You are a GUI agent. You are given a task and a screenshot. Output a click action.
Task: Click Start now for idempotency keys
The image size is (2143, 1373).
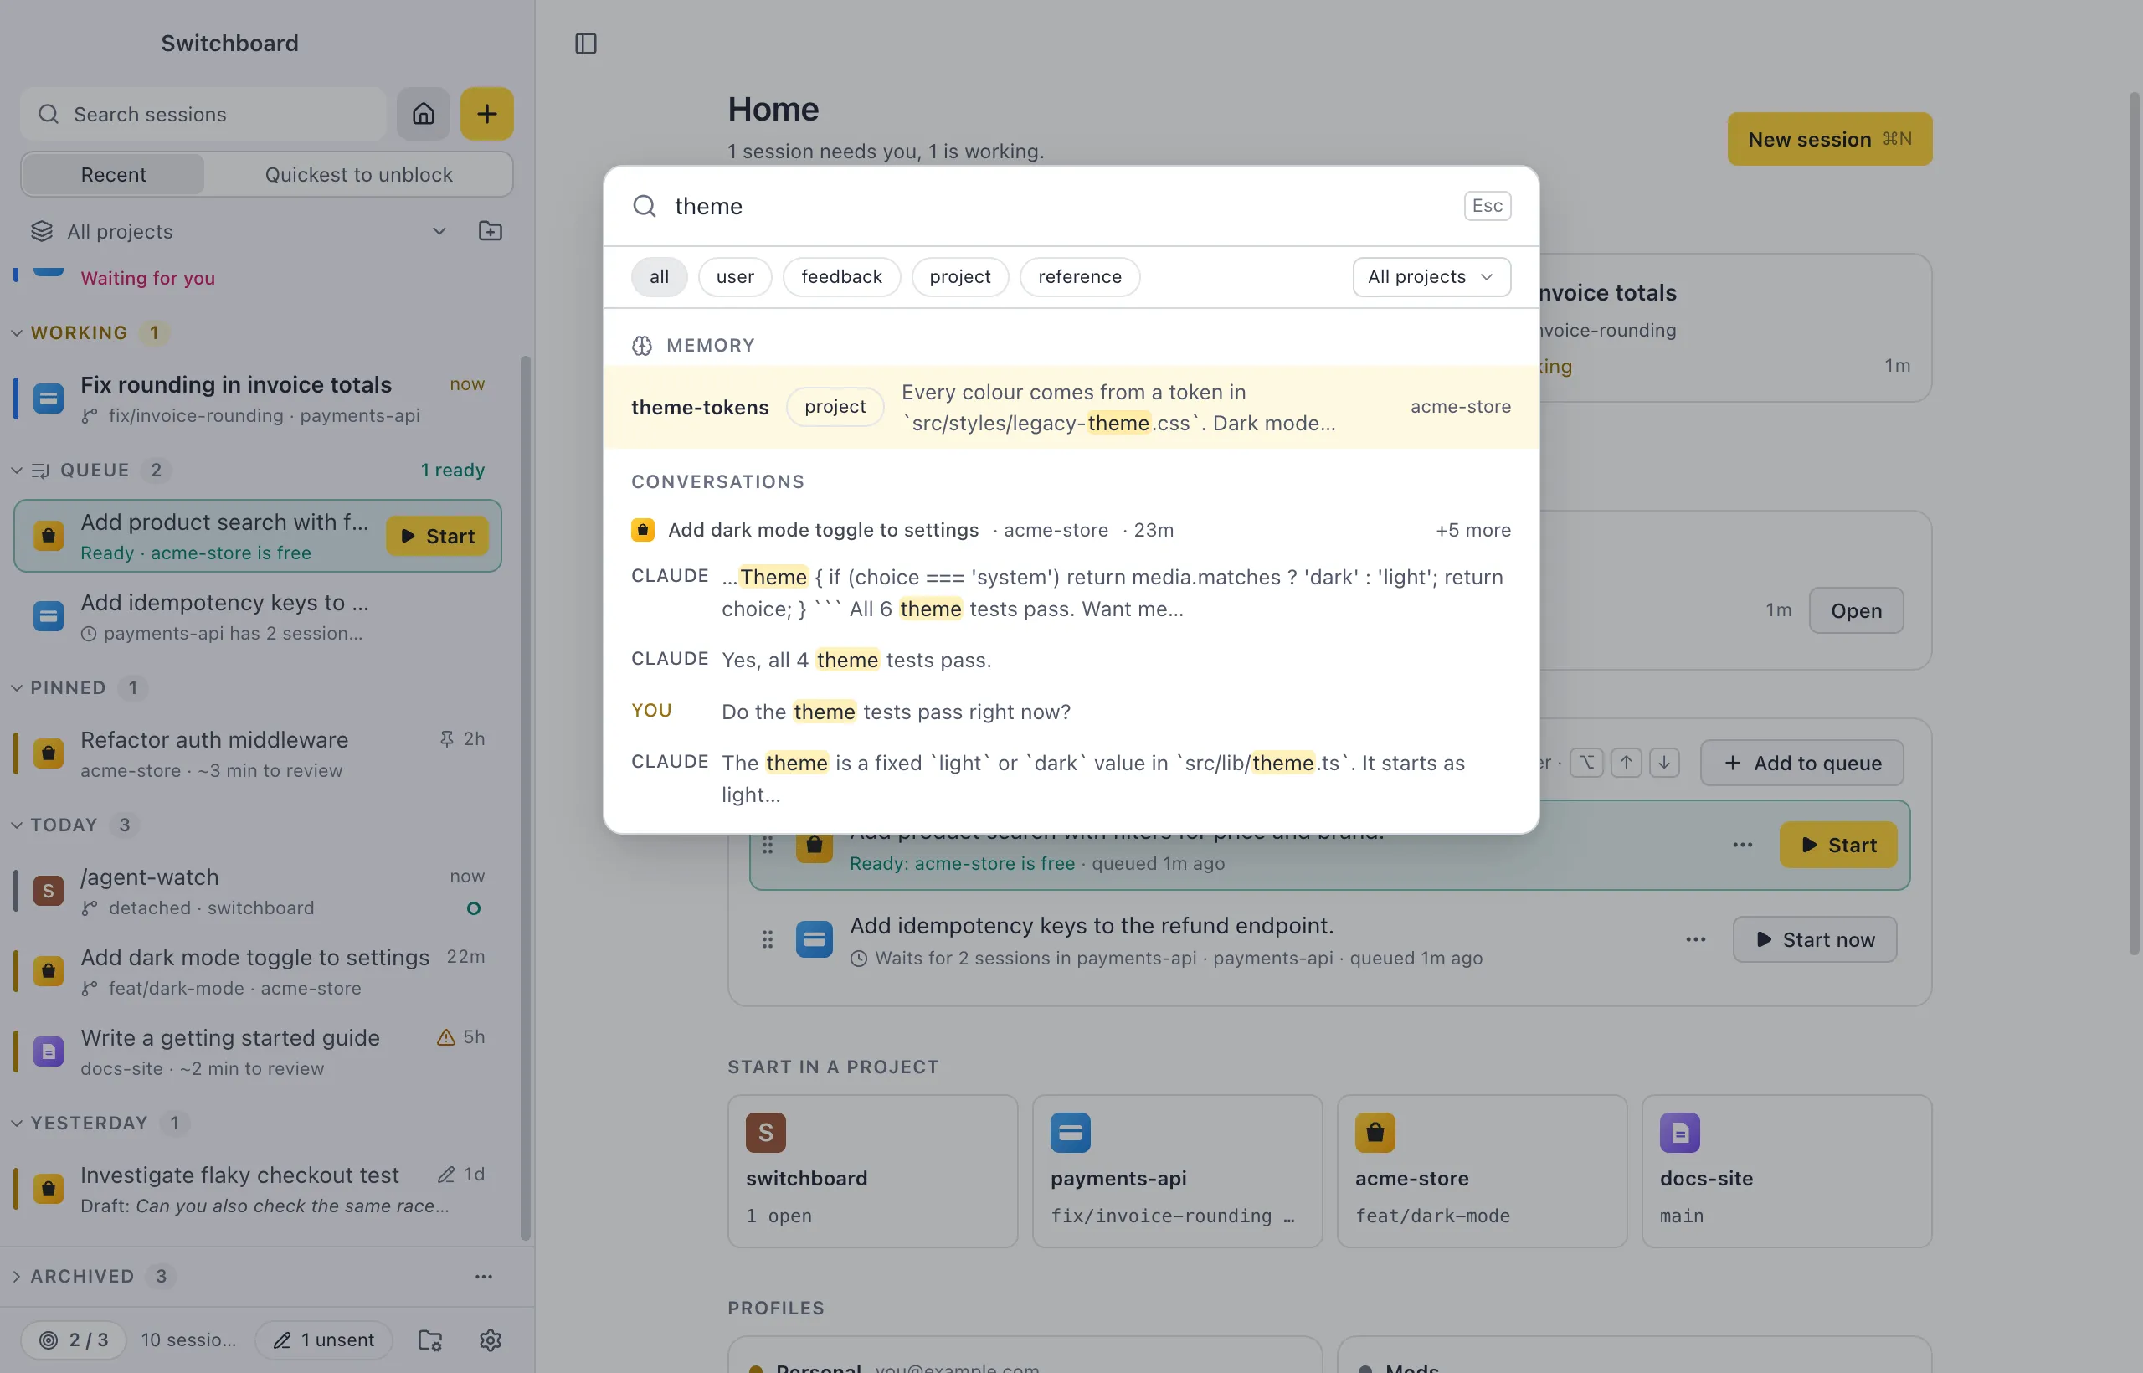tap(1814, 938)
